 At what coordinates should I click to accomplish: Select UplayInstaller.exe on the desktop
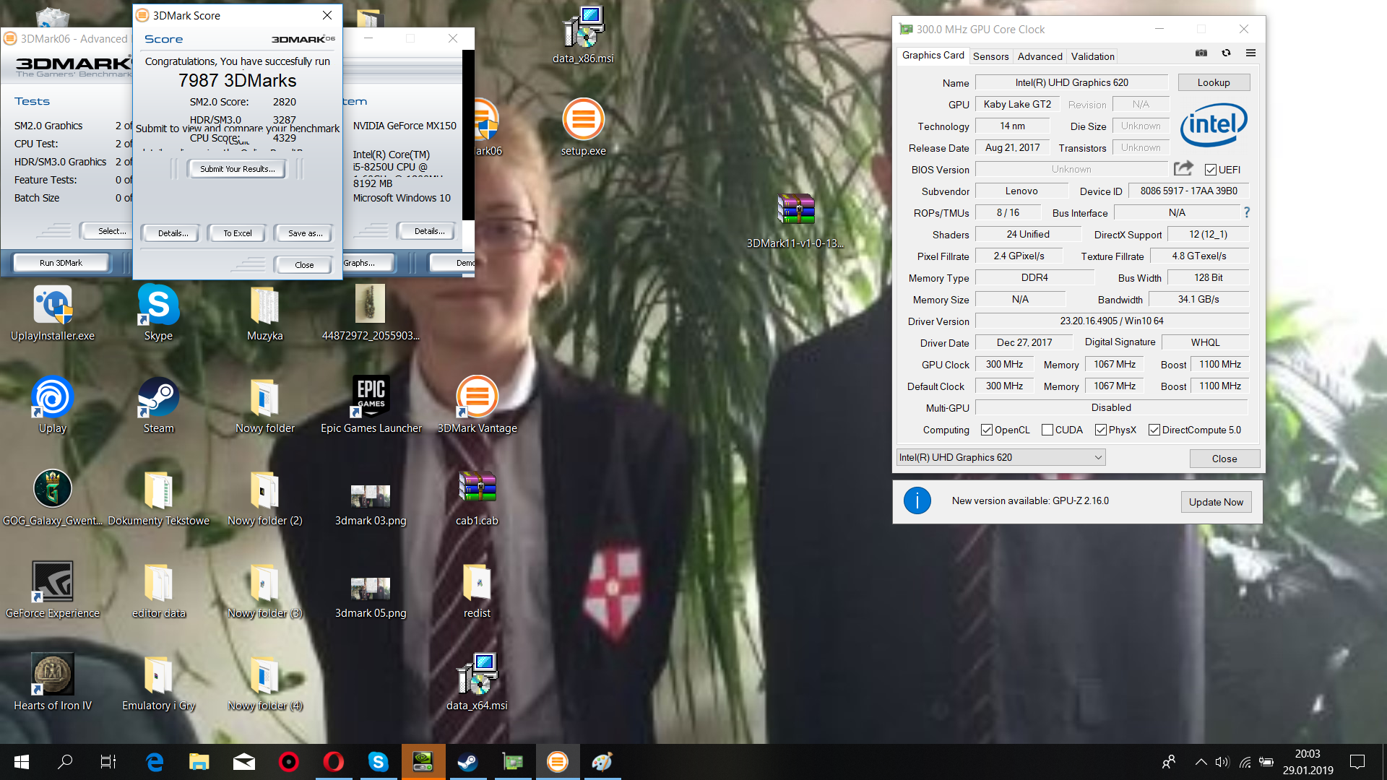[53, 312]
